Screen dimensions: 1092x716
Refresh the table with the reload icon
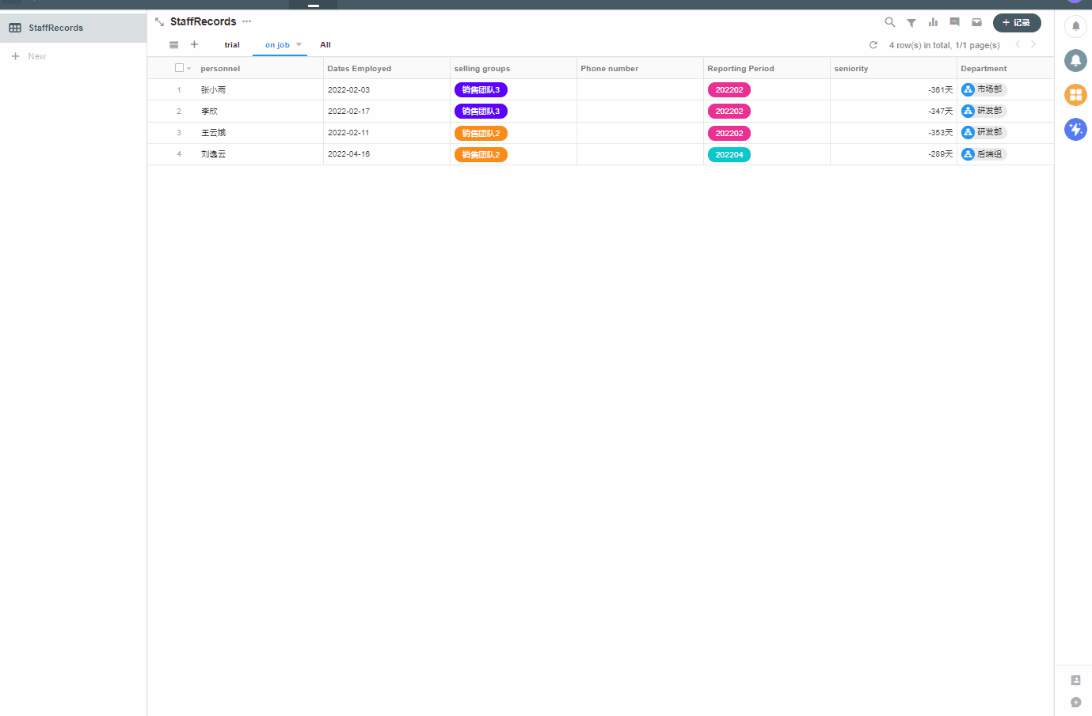coord(873,45)
